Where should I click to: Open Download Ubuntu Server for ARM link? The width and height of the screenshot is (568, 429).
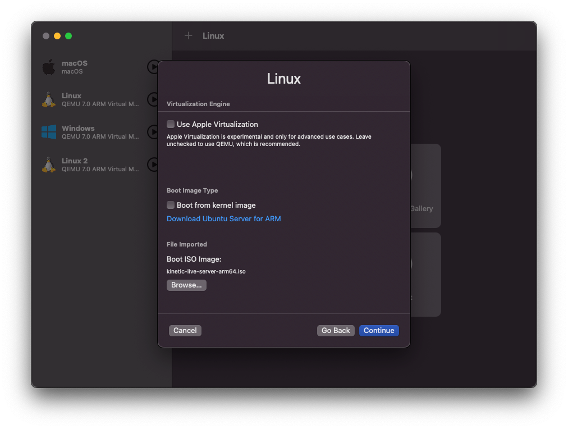[223, 219]
